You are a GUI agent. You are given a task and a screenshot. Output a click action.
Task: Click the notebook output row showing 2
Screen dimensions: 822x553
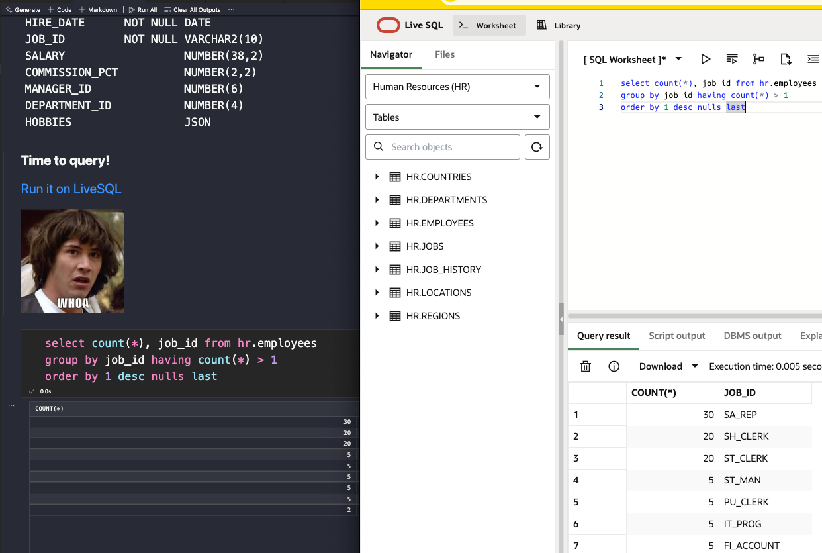pos(193,510)
